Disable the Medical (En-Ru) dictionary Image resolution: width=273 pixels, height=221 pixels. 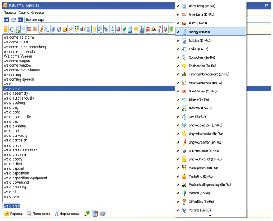point(178,193)
